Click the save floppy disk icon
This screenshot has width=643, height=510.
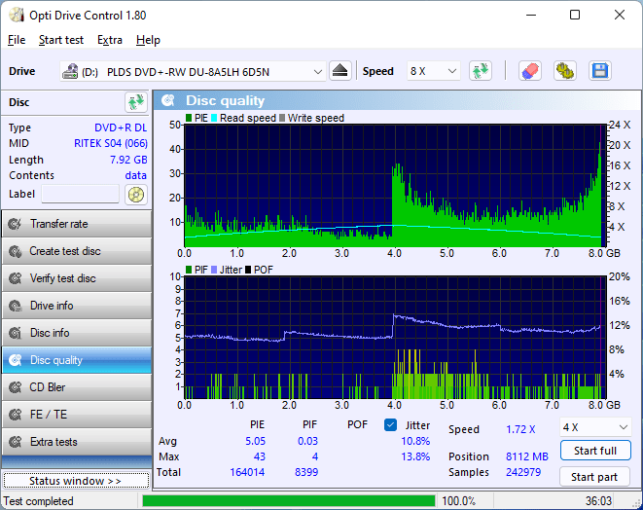click(x=599, y=71)
